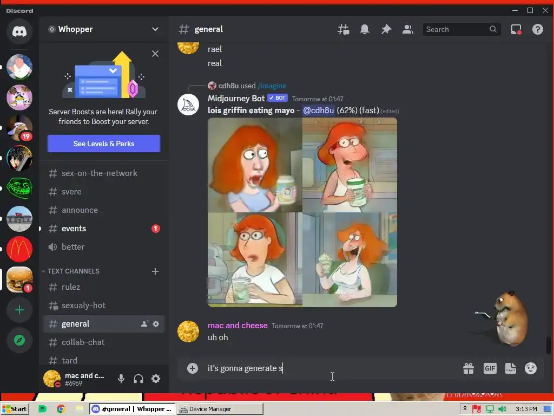
Task: Open the Nitro gift icon
Action: 469,368
